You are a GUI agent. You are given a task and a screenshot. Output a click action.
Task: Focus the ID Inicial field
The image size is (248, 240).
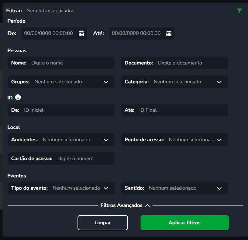coord(66,110)
